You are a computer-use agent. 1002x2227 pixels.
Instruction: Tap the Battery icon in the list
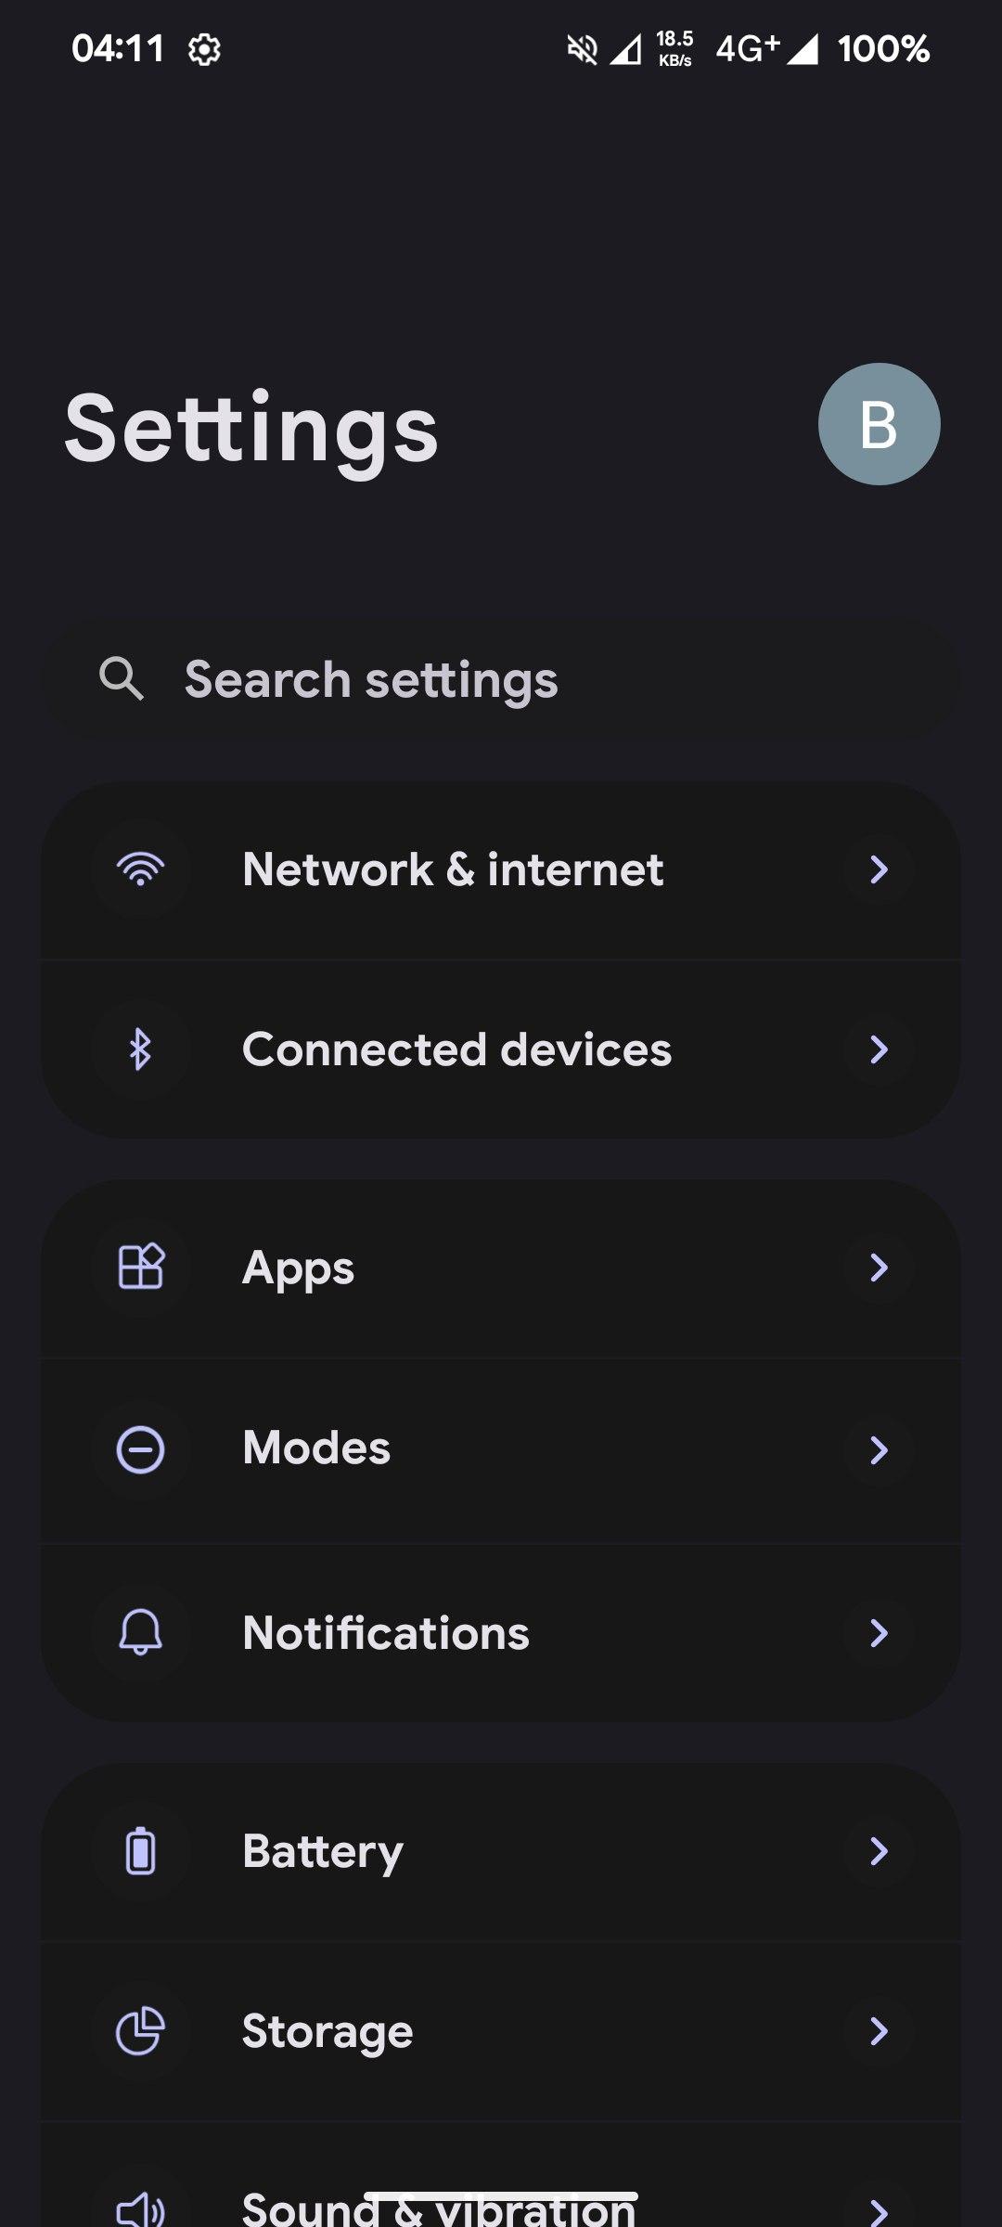[x=140, y=1851]
